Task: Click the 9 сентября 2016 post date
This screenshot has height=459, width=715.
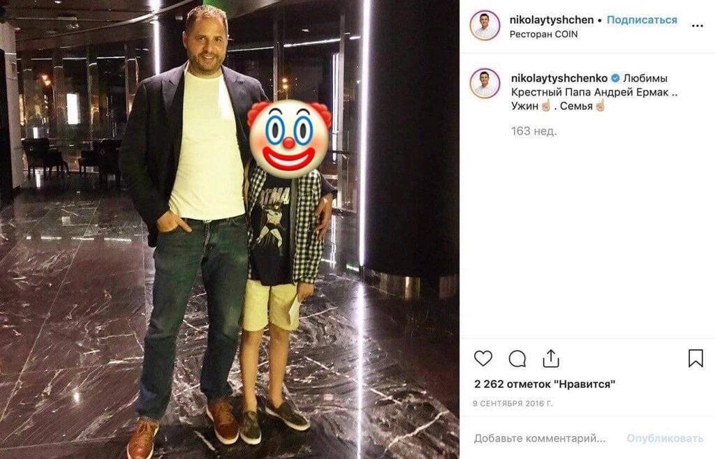Action: coord(513,403)
